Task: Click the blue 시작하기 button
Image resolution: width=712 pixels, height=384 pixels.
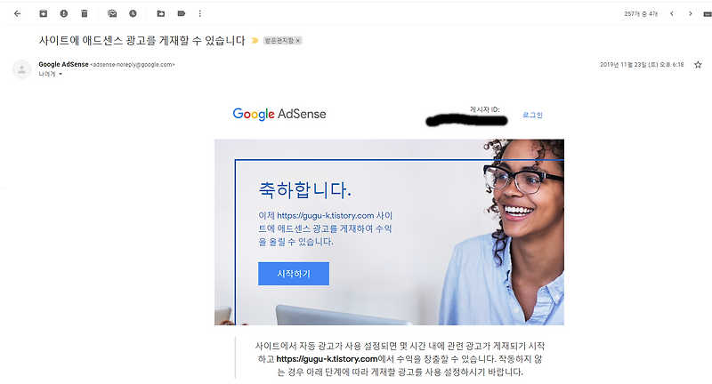Action: (294, 274)
